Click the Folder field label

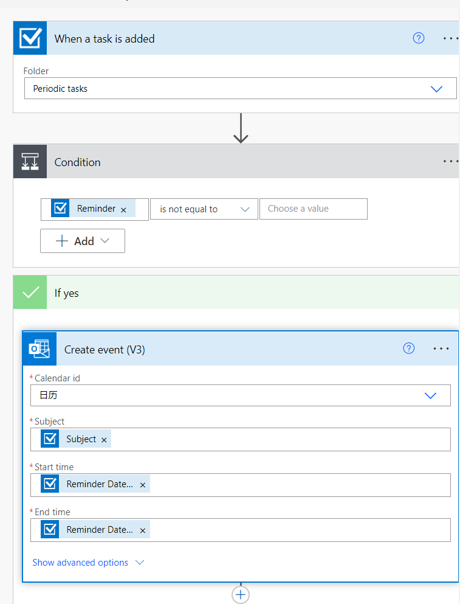pos(36,71)
